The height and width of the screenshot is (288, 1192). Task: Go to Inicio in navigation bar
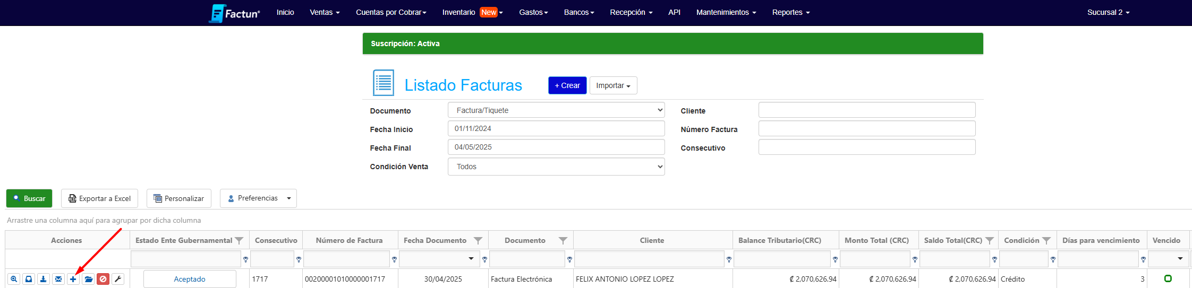click(285, 12)
